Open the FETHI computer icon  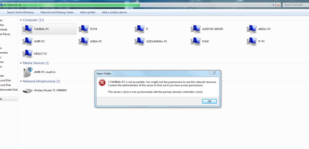(x=83, y=29)
